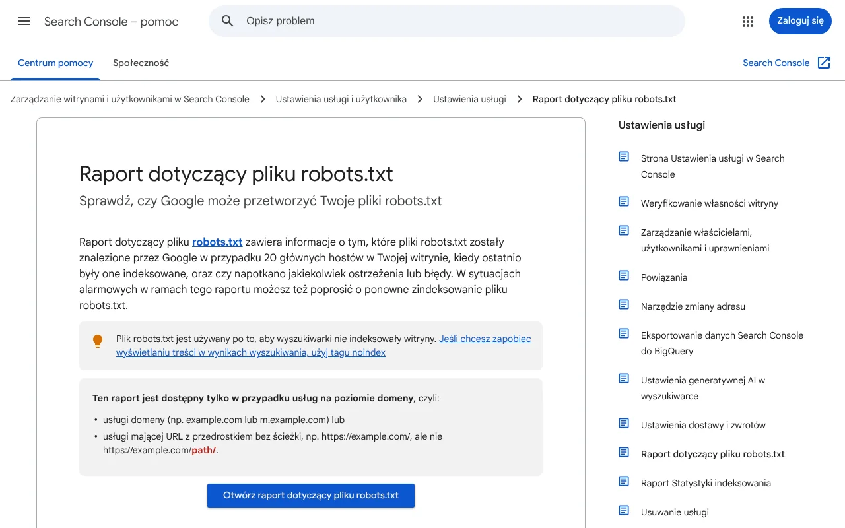The width and height of the screenshot is (845, 528).
Task: Open the Search Console link in header
Action: (x=776, y=63)
